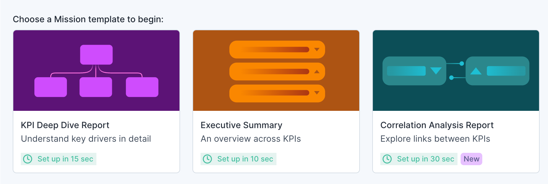The height and width of the screenshot is (184, 548).
Task: Expand the dropdown arrow on the middle orange bar
Action: [x=317, y=71]
